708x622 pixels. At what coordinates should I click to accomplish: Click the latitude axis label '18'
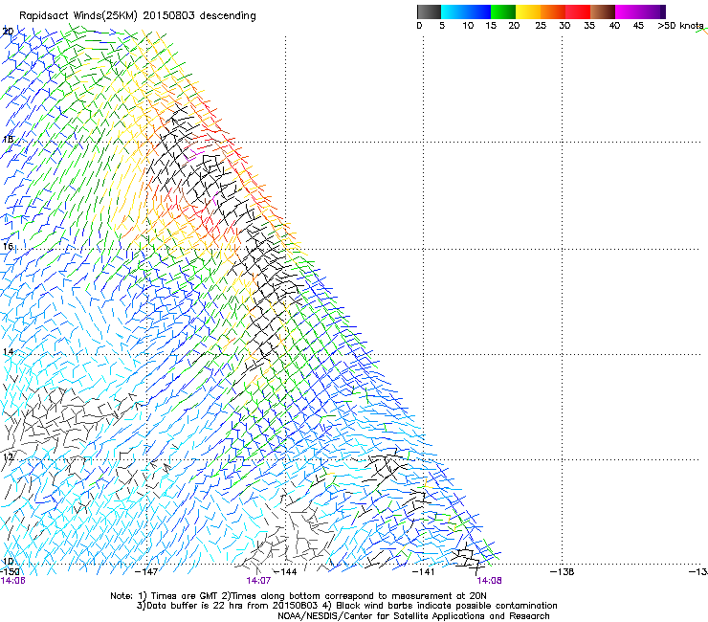(x=8, y=139)
